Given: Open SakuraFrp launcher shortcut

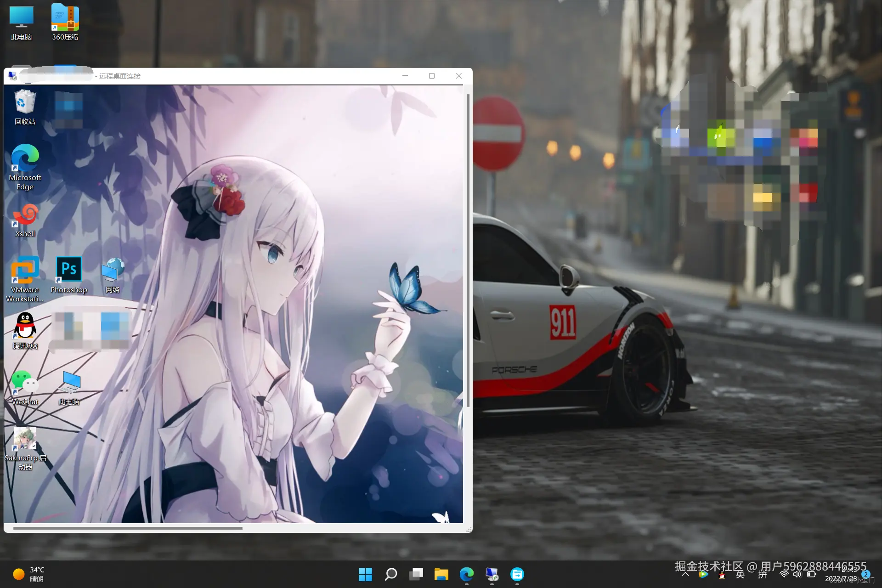Looking at the screenshot, I should [x=25, y=439].
